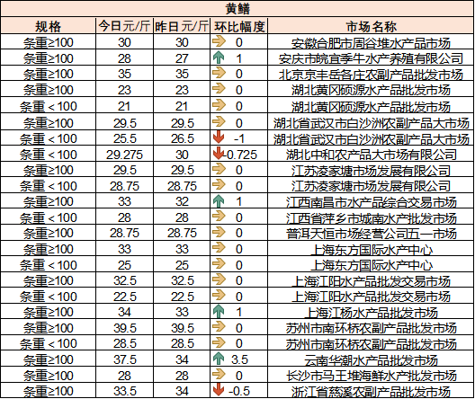
Task: Select cell with today's price 29.275
Action: (124, 155)
